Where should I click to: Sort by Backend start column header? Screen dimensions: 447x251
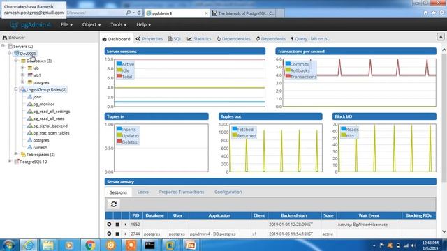pyautogui.click(x=294, y=215)
